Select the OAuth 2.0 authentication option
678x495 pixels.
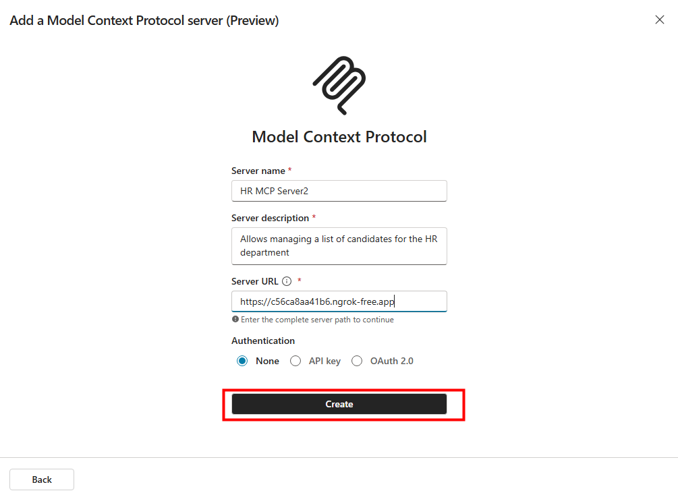[x=357, y=361]
